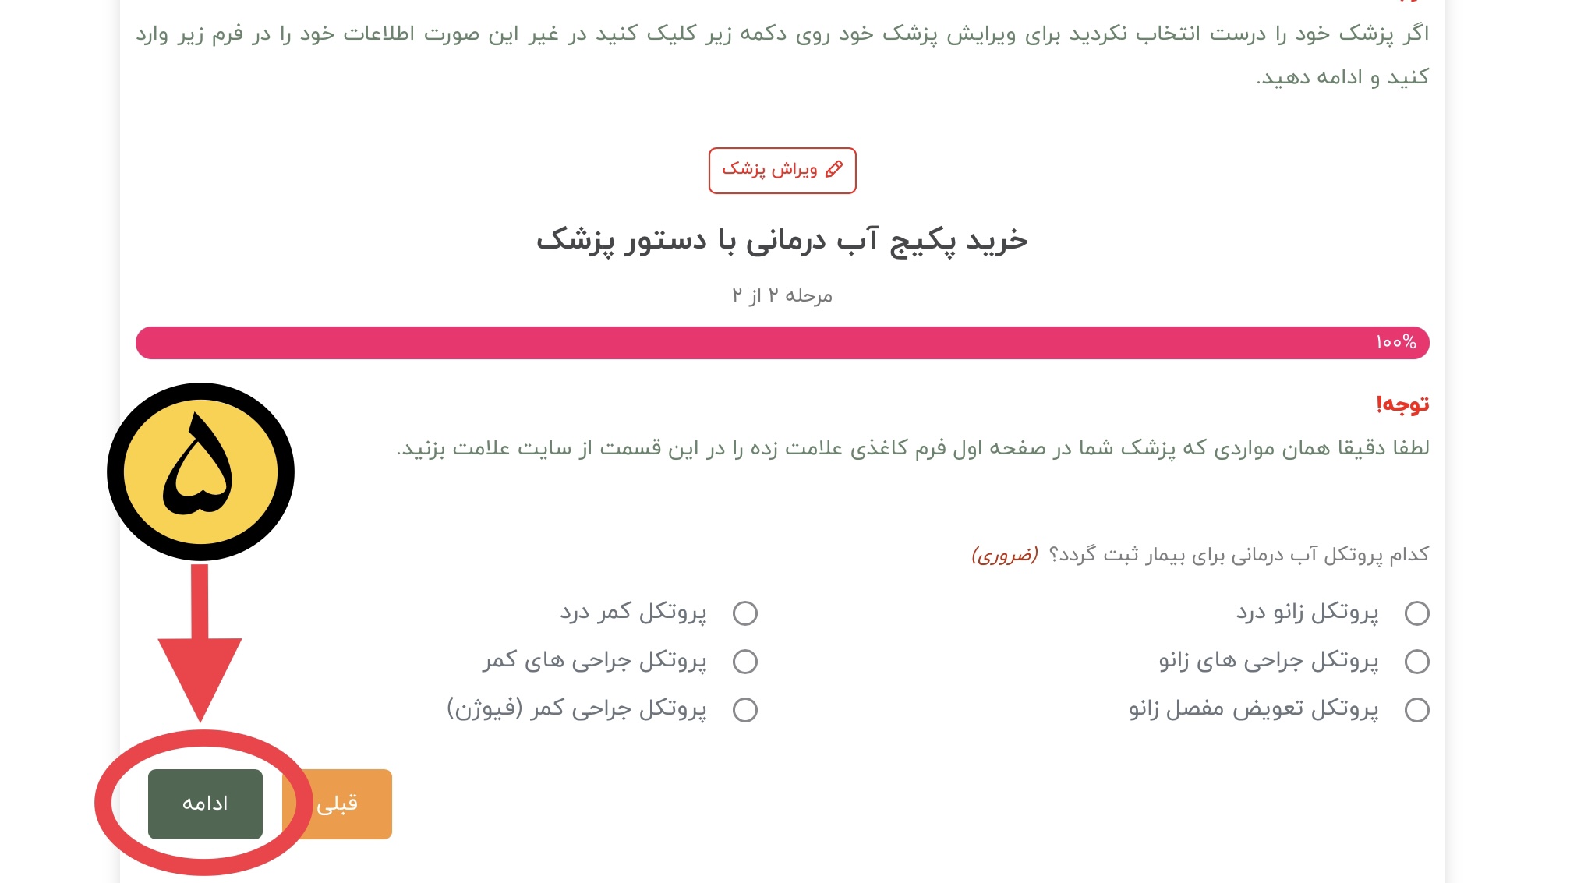Click the red توجه! warning label
1570x883 pixels.
pos(1402,404)
